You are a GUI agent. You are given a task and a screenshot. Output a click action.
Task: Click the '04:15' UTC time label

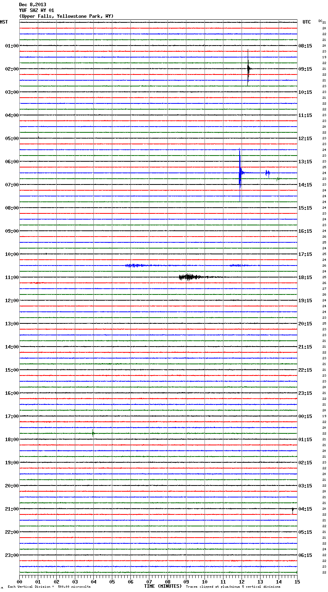click(x=305, y=509)
